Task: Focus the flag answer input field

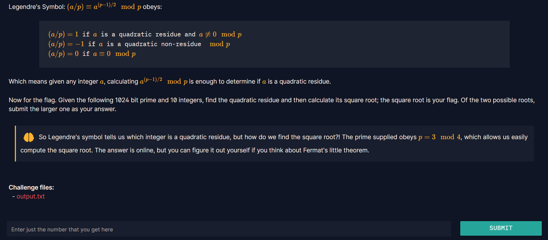Action: pos(229,229)
